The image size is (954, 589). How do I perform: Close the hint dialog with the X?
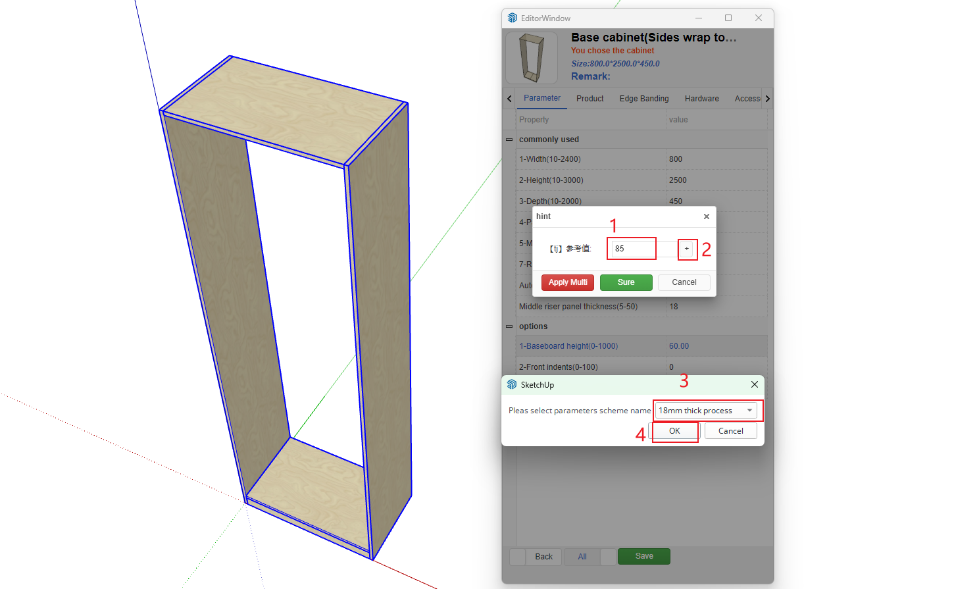pos(706,217)
